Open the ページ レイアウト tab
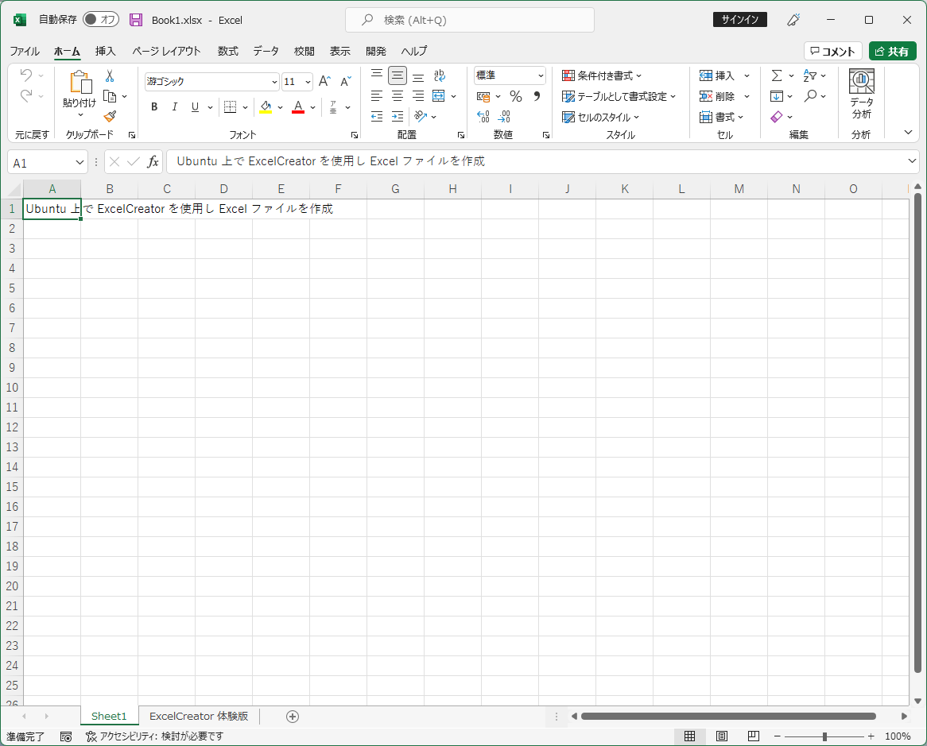The width and height of the screenshot is (927, 746). point(166,52)
